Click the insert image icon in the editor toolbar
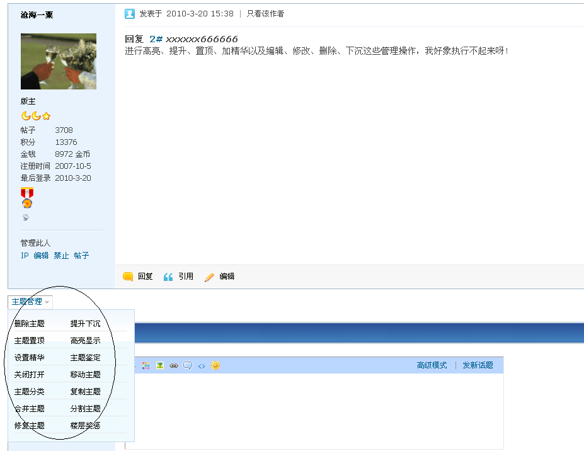 click(x=160, y=365)
